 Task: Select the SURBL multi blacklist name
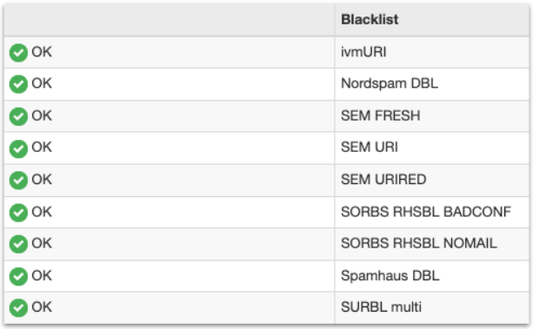(381, 307)
